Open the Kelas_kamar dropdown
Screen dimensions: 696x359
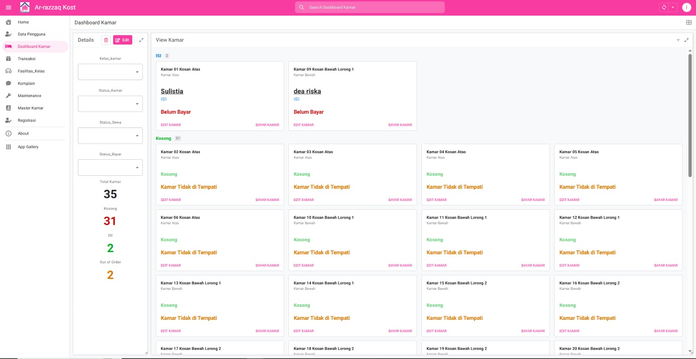pyautogui.click(x=110, y=72)
